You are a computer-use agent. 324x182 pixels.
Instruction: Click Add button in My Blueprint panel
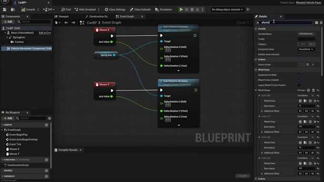click(x=8, y=118)
